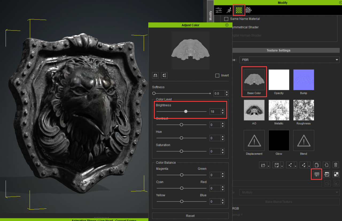This screenshot has height=221, width=342.
Task: Switch to the Physics atom icon tab
Action: pos(248,10)
